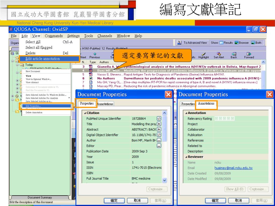
Task: Click Citation list scrollbar thumb
Action: (x=164, y=128)
